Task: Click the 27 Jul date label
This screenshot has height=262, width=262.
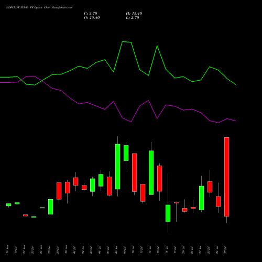Action: click(225, 249)
